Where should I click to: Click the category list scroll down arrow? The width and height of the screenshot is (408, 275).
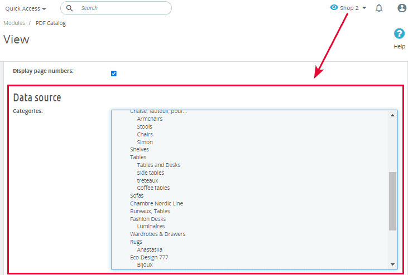392,264
